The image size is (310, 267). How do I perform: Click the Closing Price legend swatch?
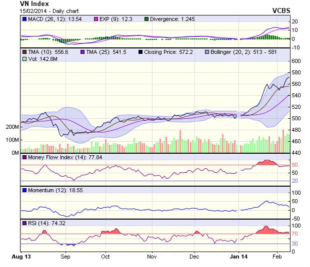click(139, 51)
